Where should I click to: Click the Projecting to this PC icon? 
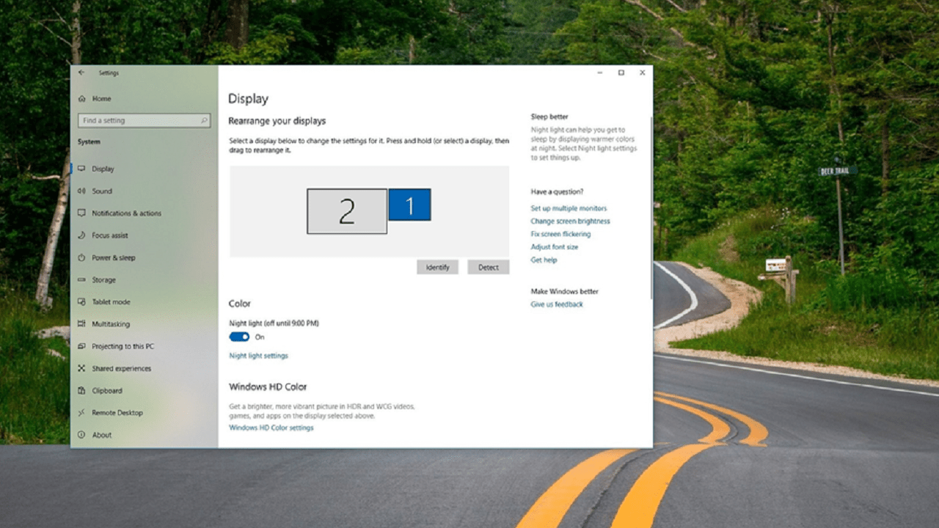pos(81,346)
